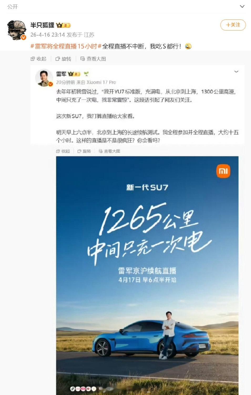Collapse the lower SU7 poster via 收起
This screenshot has width=251, height=395.
click(x=63, y=151)
